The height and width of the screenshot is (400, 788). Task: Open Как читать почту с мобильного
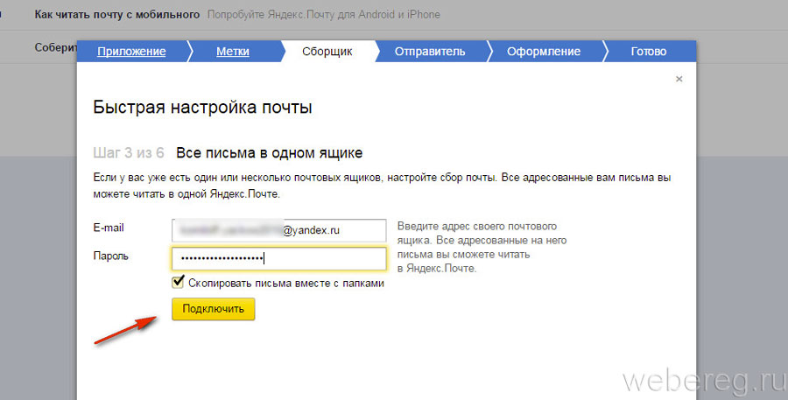pos(117,15)
